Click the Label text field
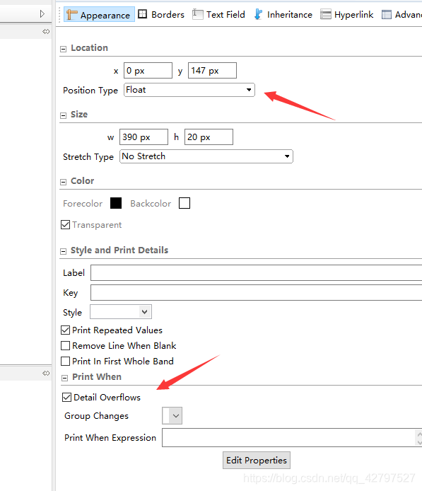 (256, 273)
